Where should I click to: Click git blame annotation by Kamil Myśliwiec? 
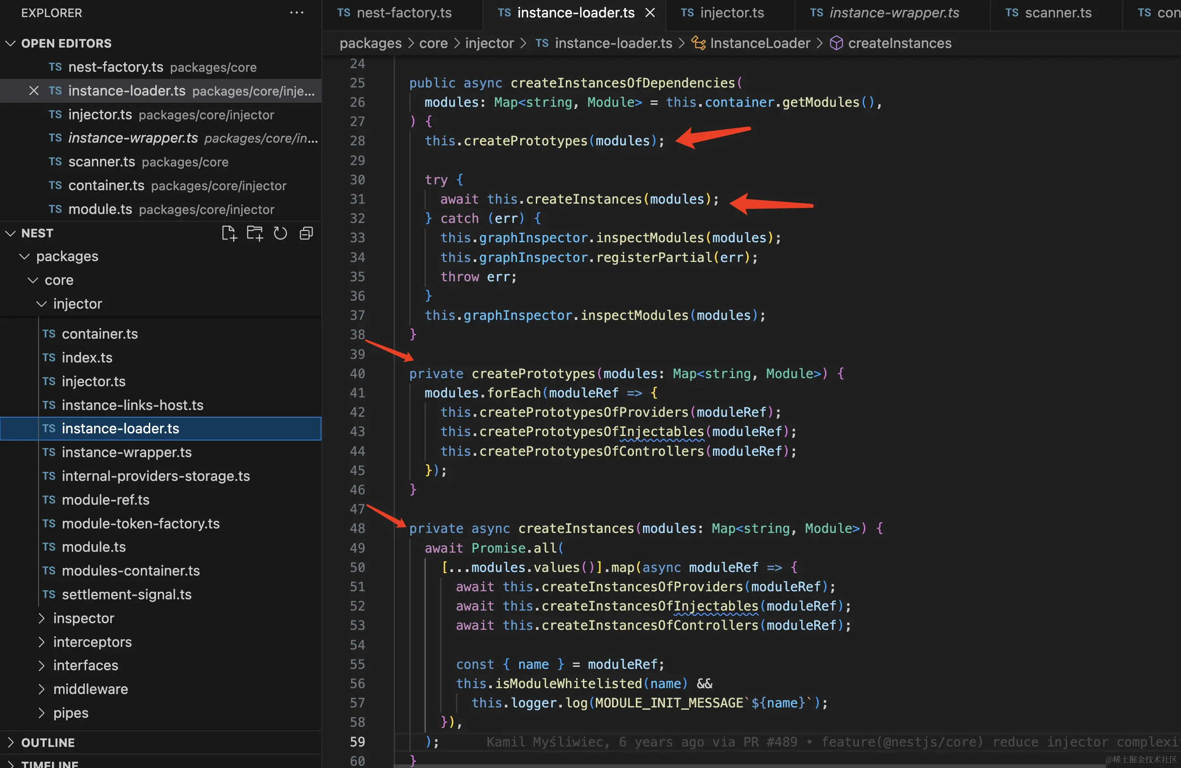point(833,742)
